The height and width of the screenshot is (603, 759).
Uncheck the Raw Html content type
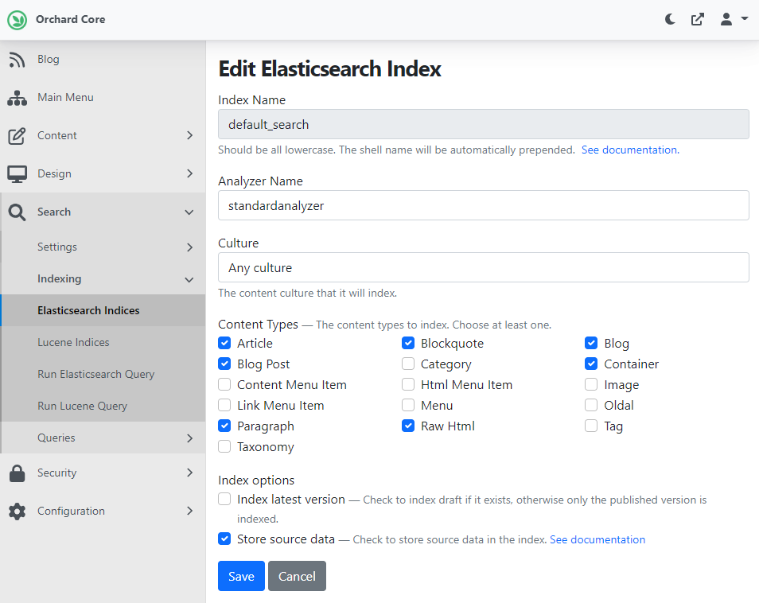pos(408,426)
